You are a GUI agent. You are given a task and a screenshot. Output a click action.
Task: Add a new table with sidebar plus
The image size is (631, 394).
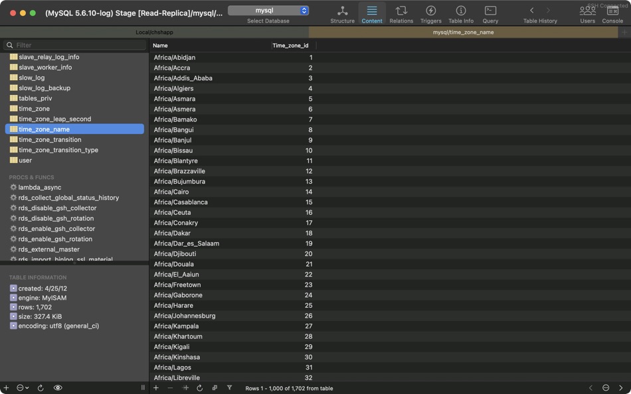(x=6, y=388)
